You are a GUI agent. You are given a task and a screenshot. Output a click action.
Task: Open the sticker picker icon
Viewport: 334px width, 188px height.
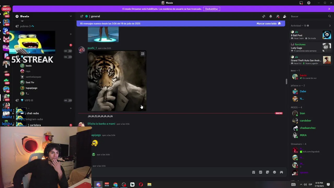coord(267,172)
